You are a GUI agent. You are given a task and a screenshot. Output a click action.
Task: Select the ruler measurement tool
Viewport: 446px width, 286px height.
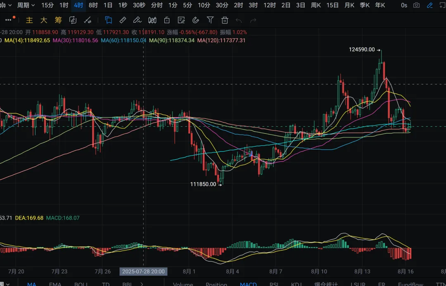123,20
